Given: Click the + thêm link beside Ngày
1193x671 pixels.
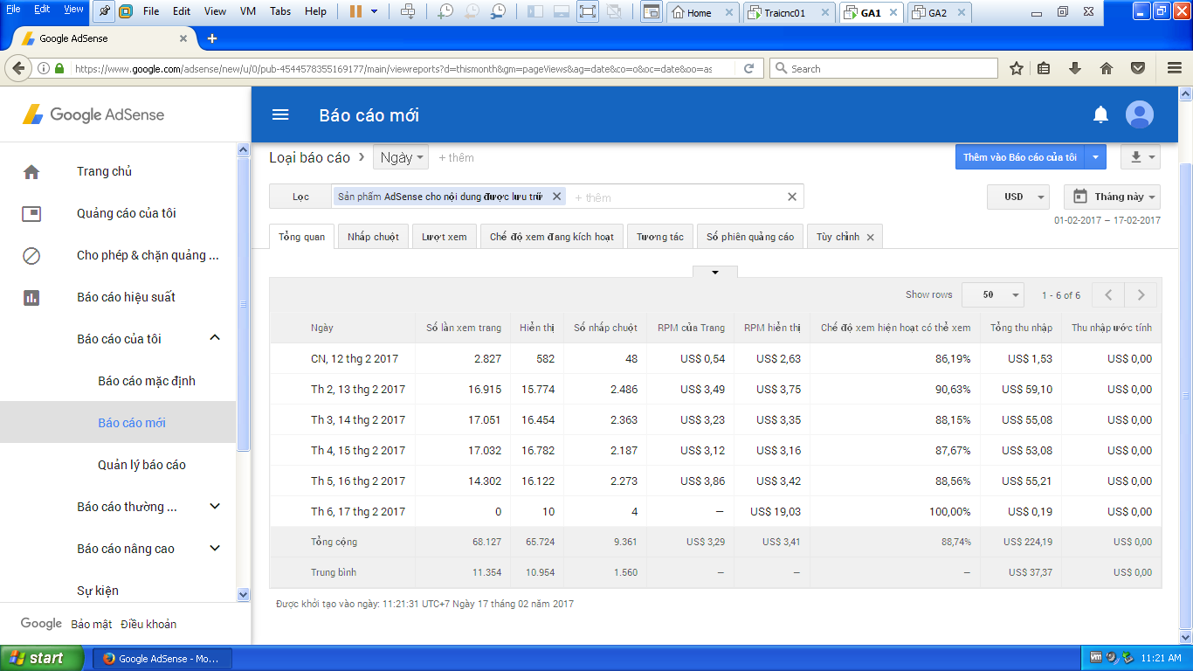Looking at the screenshot, I should (x=456, y=158).
